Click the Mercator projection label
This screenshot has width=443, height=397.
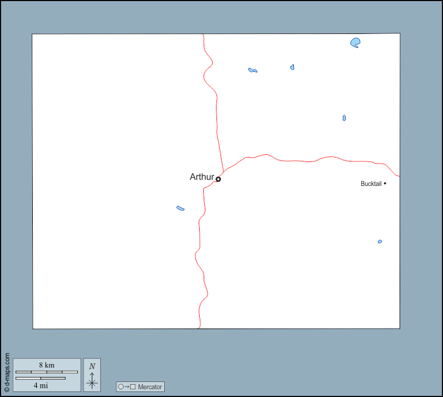click(x=150, y=386)
